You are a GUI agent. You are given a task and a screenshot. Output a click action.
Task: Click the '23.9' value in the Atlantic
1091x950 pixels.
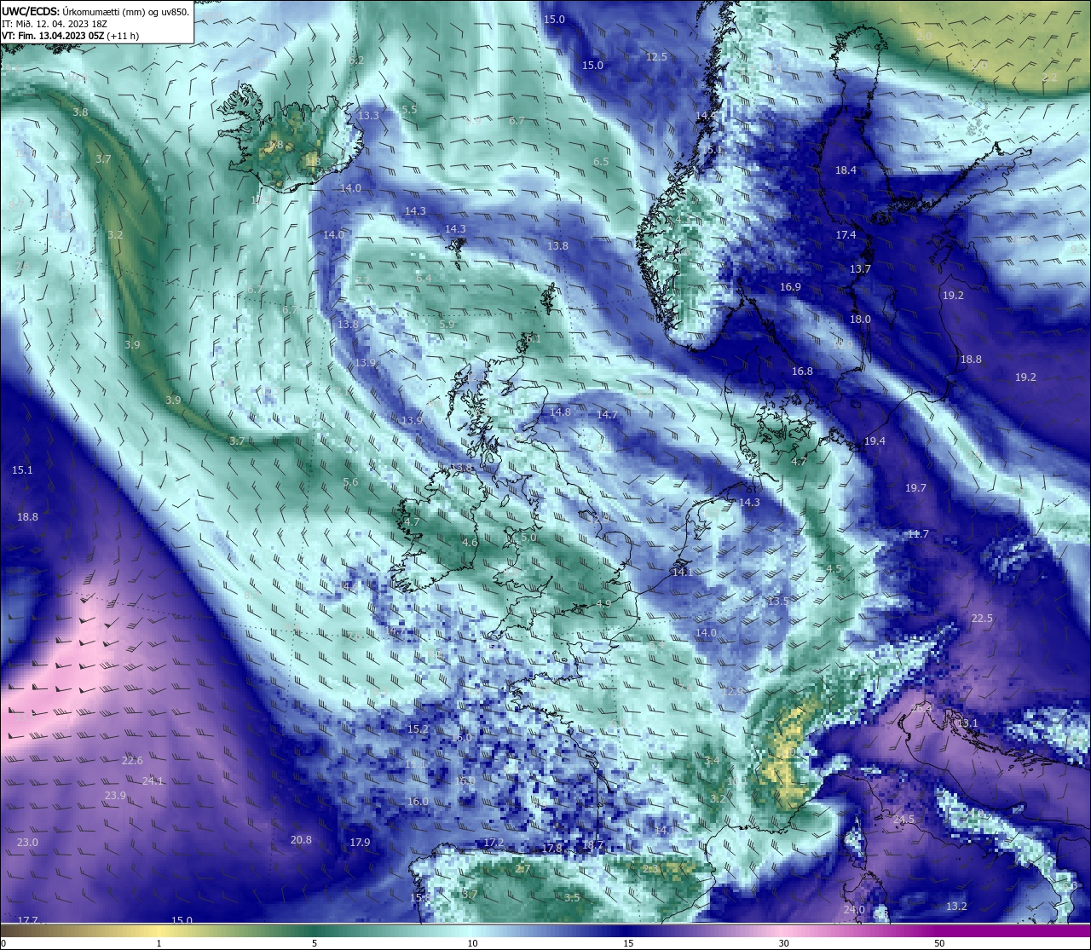[115, 796]
